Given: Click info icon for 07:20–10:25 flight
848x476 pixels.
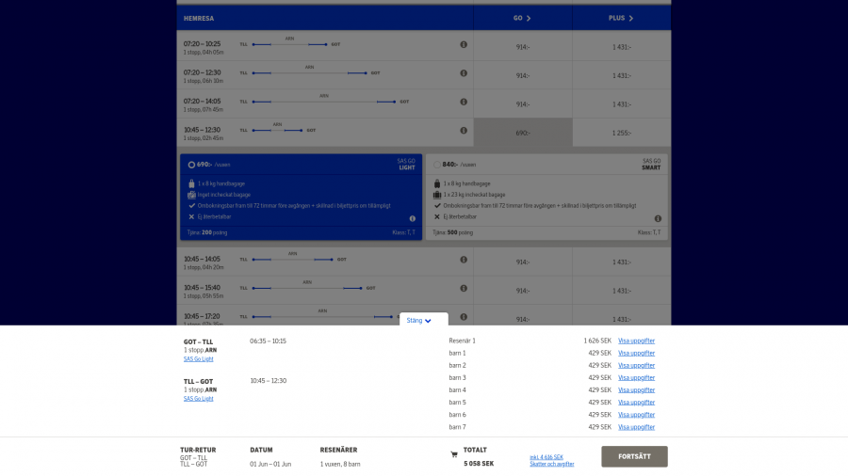Looking at the screenshot, I should [x=464, y=44].
